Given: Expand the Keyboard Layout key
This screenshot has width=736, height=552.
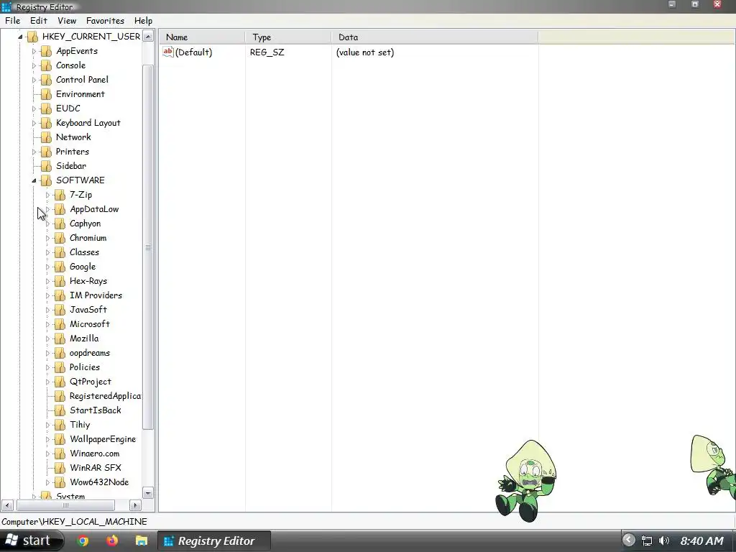Looking at the screenshot, I should click(34, 123).
